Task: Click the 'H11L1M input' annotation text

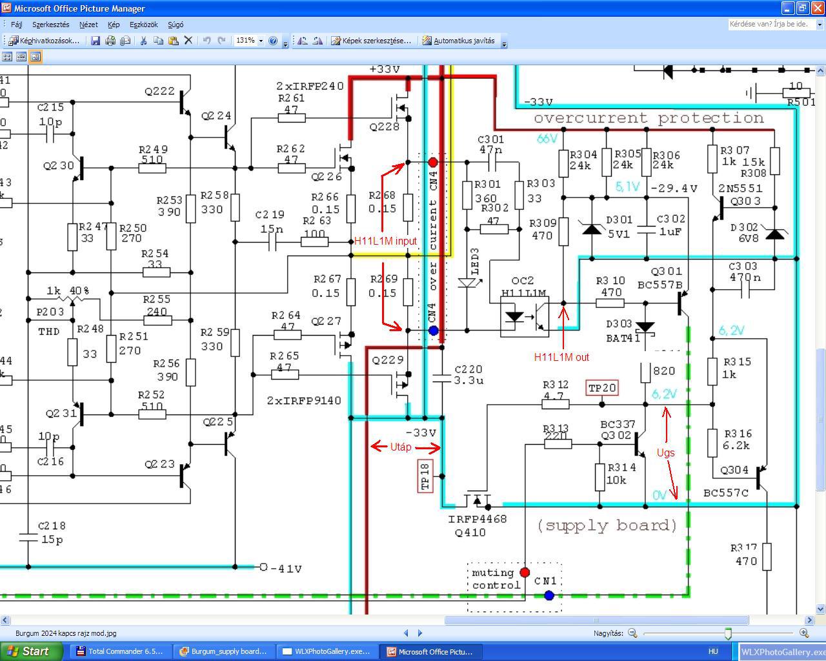Action: coord(385,241)
